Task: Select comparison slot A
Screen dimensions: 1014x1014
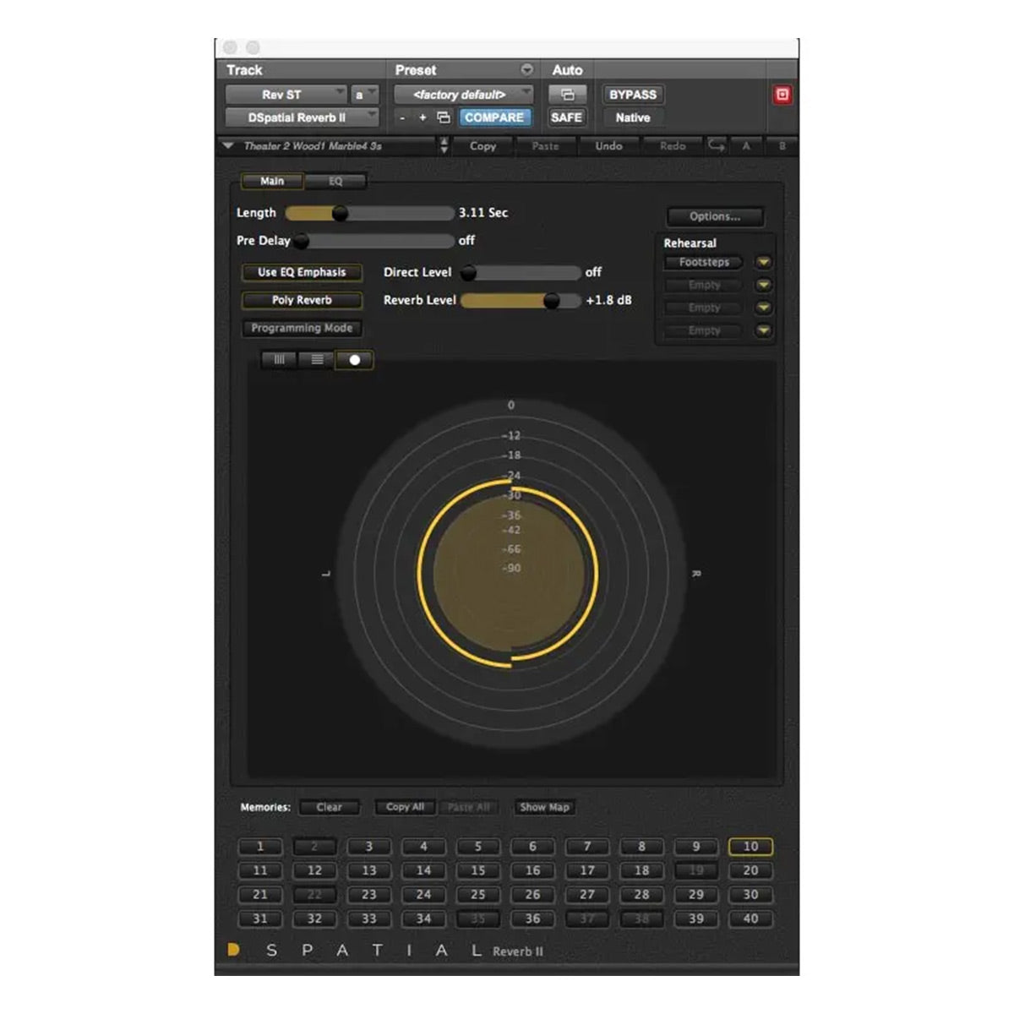Action: [x=746, y=146]
